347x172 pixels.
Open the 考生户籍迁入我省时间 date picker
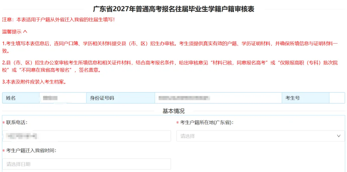point(86,164)
